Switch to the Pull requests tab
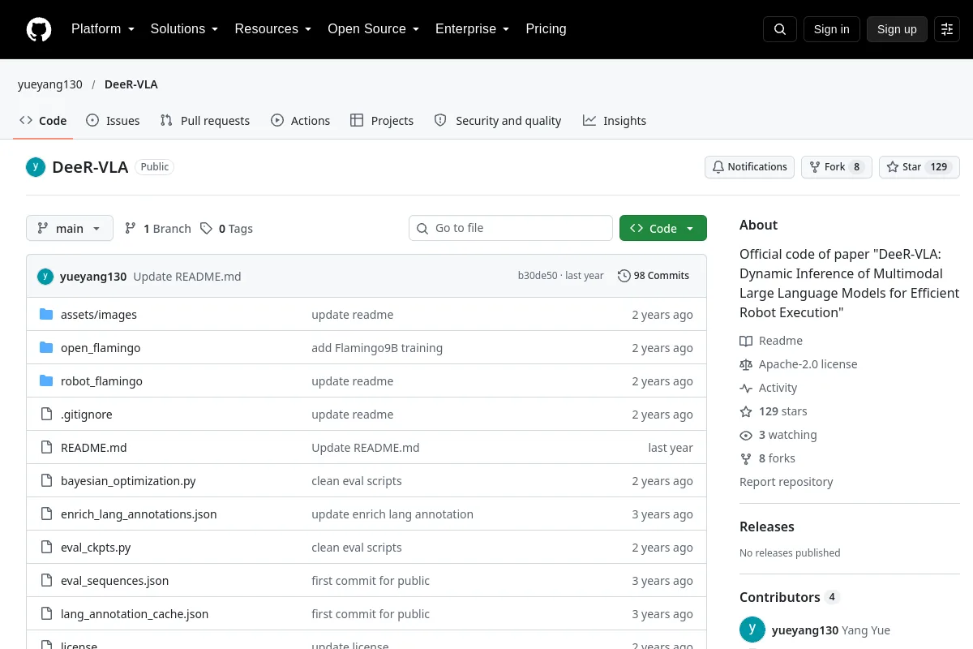The width and height of the screenshot is (973, 649). pos(205,121)
